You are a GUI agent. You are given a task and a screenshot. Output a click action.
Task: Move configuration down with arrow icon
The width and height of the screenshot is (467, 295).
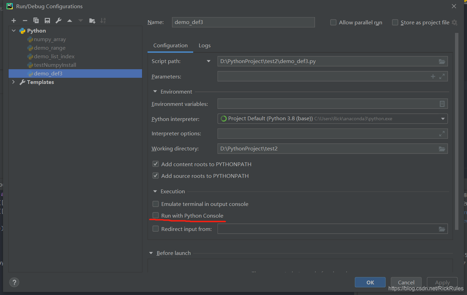(81, 21)
